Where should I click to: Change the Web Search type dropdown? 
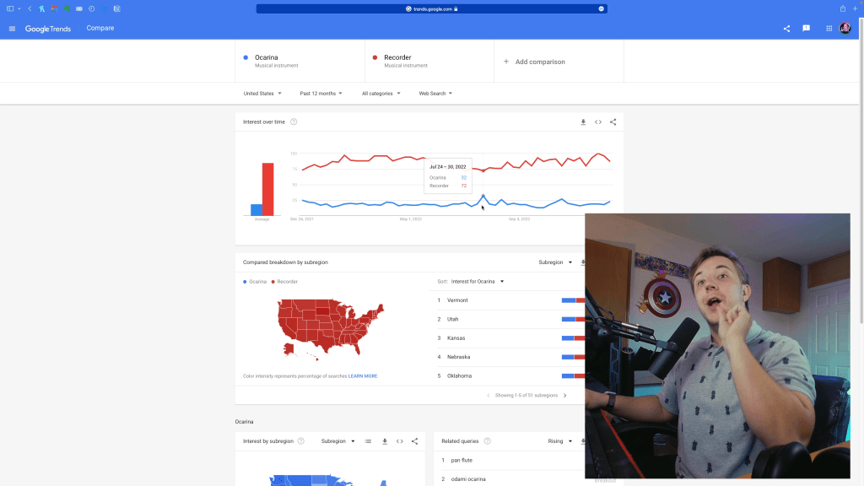click(435, 94)
